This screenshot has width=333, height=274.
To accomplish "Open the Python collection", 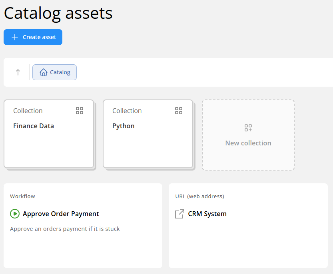I will point(123,126).
